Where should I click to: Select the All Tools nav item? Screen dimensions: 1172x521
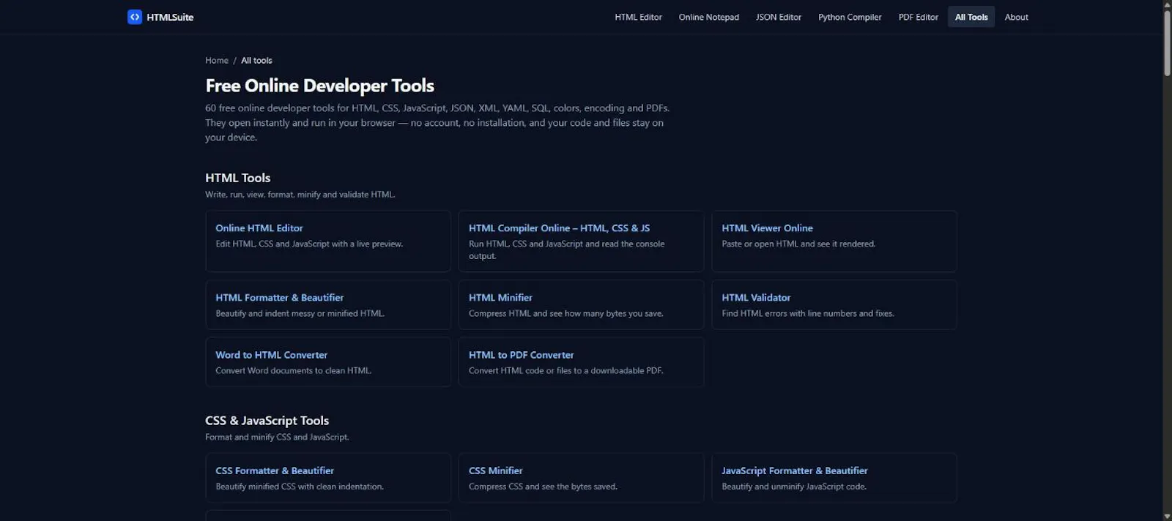[x=971, y=17]
